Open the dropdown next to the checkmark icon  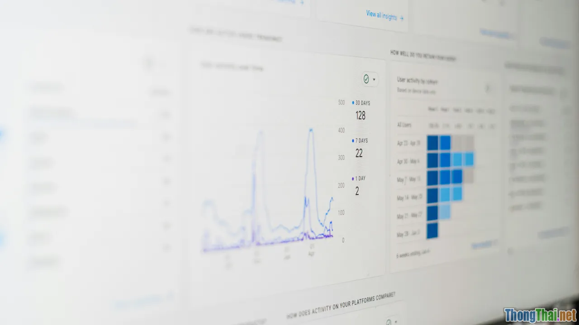375,79
